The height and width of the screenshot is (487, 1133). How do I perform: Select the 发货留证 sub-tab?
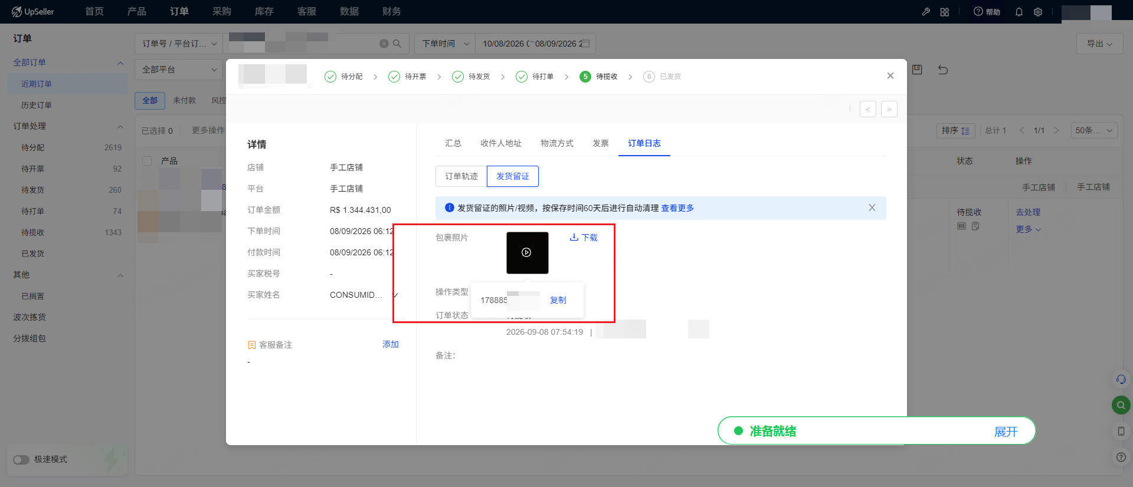click(513, 176)
